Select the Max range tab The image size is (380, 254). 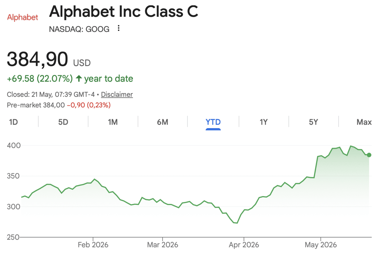364,122
